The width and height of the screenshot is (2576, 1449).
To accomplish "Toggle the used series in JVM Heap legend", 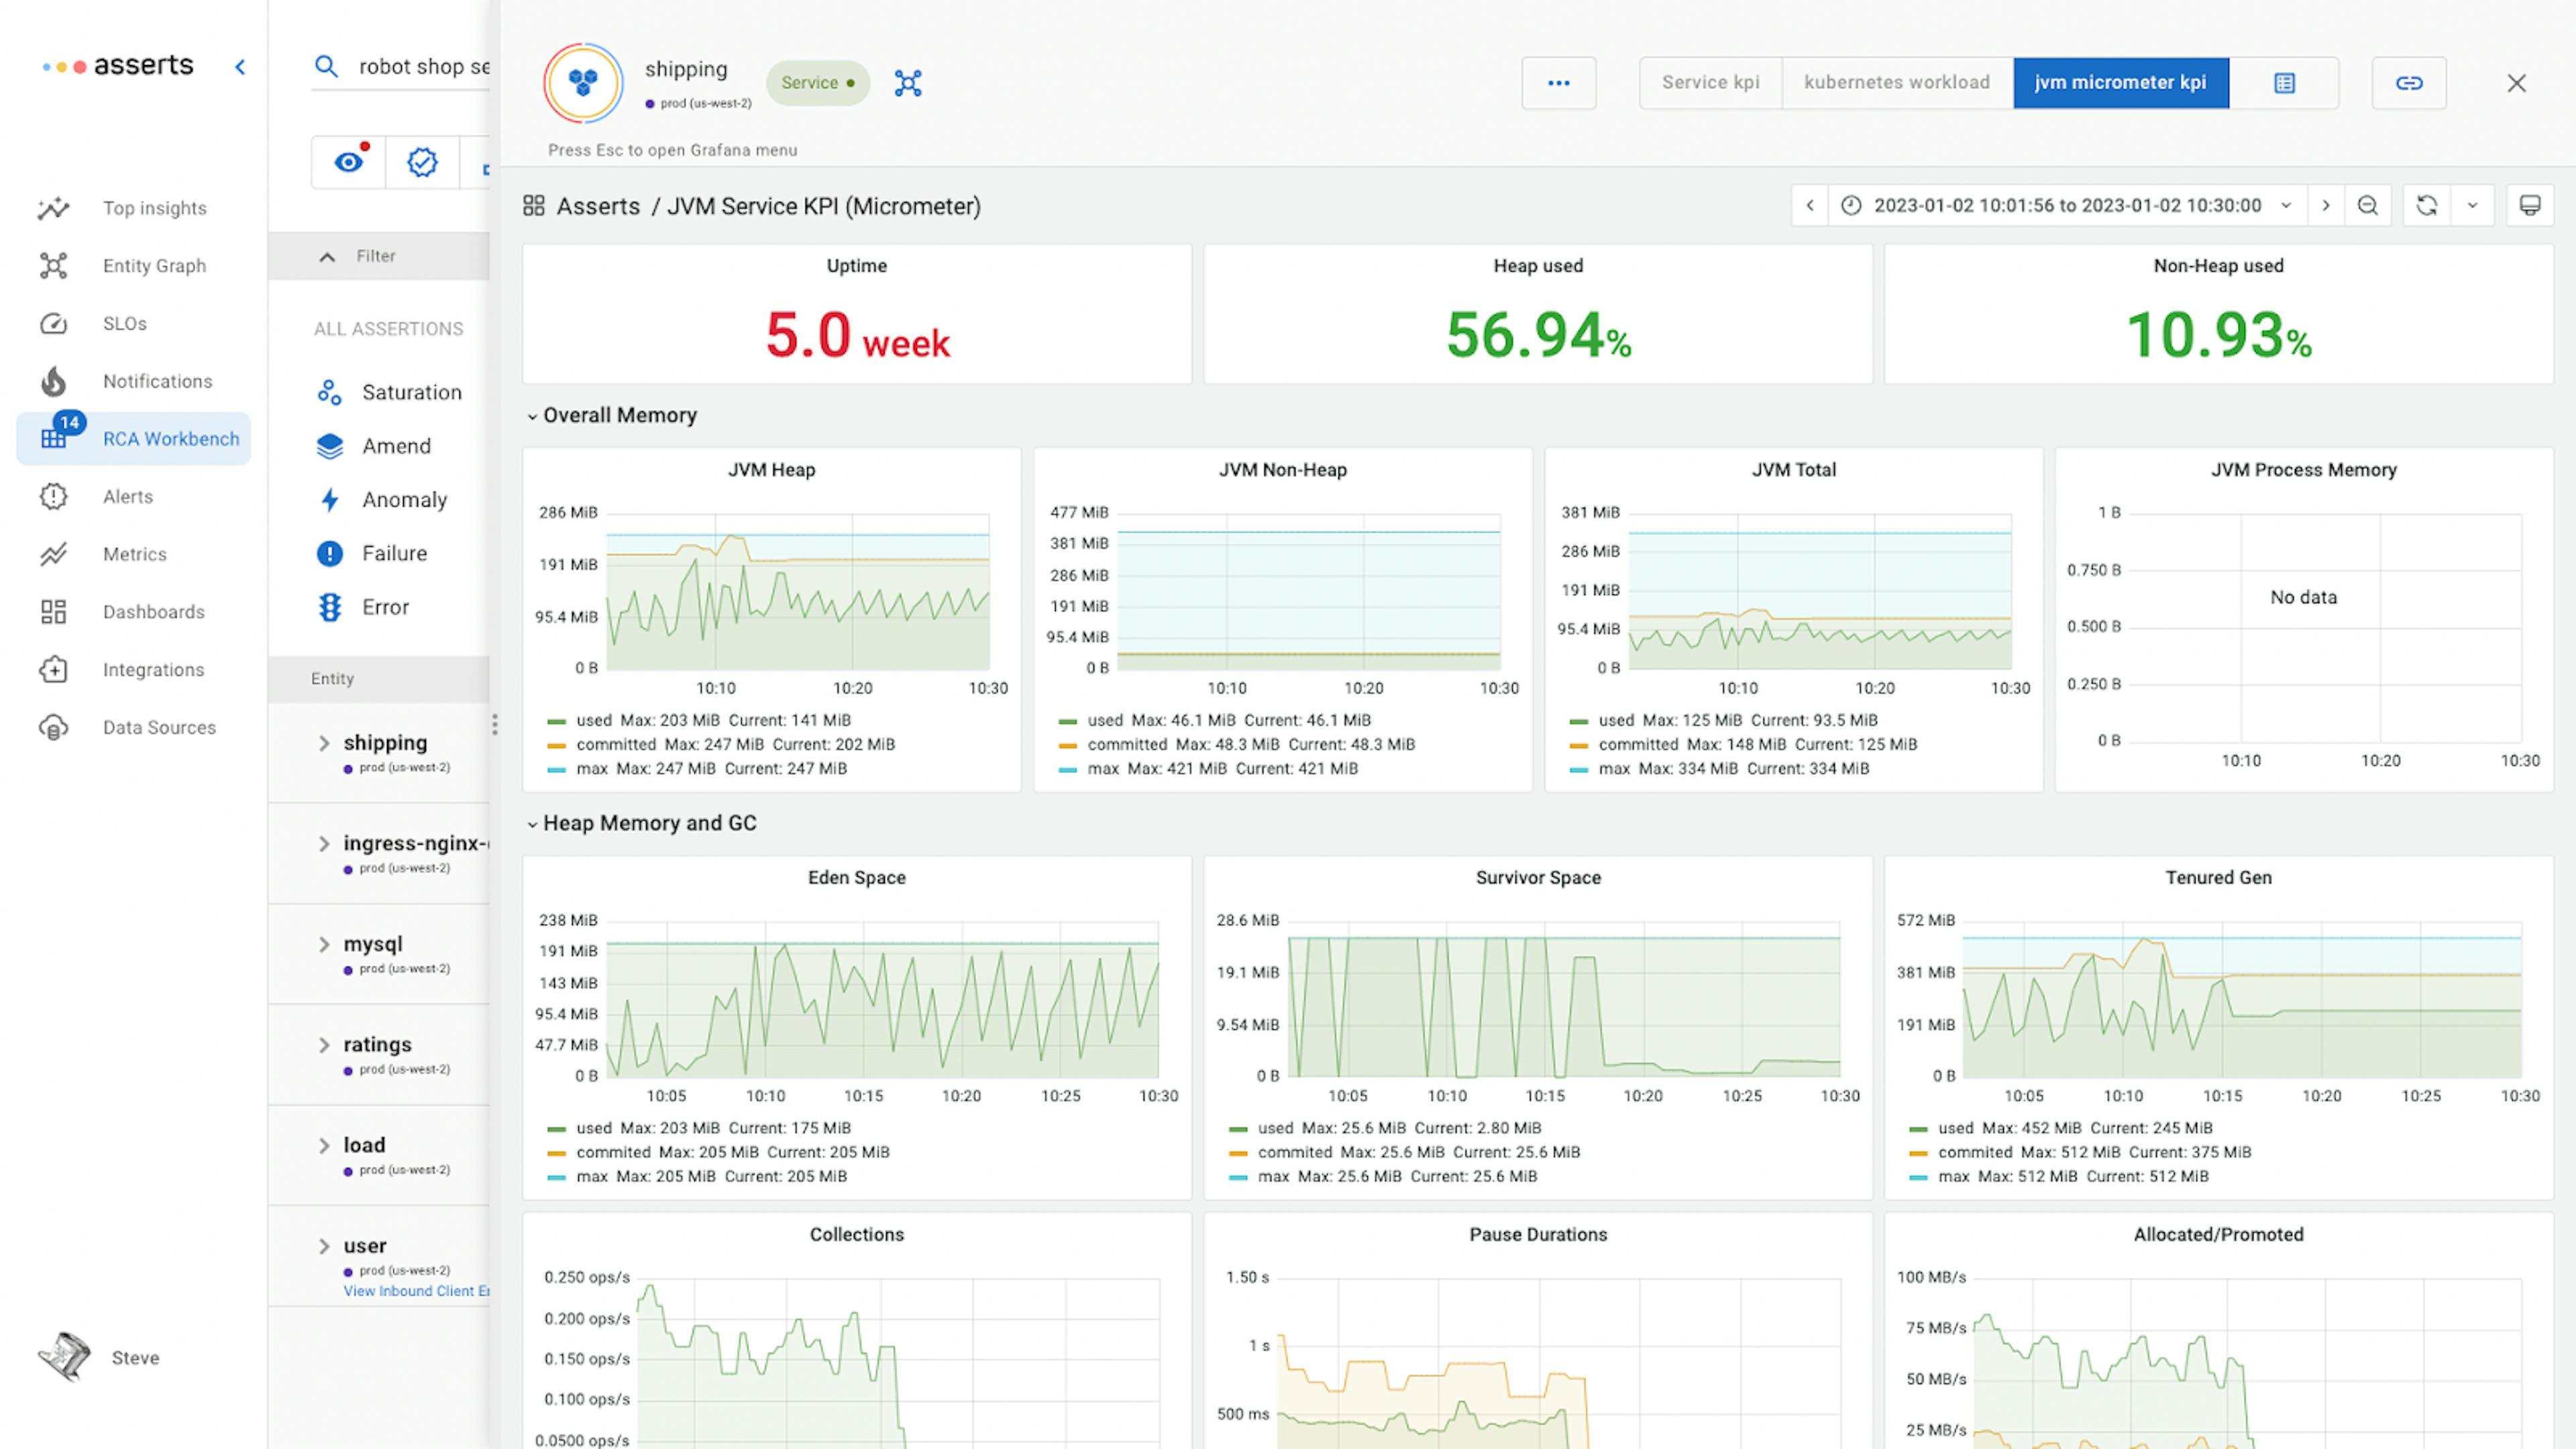I will pos(594,720).
